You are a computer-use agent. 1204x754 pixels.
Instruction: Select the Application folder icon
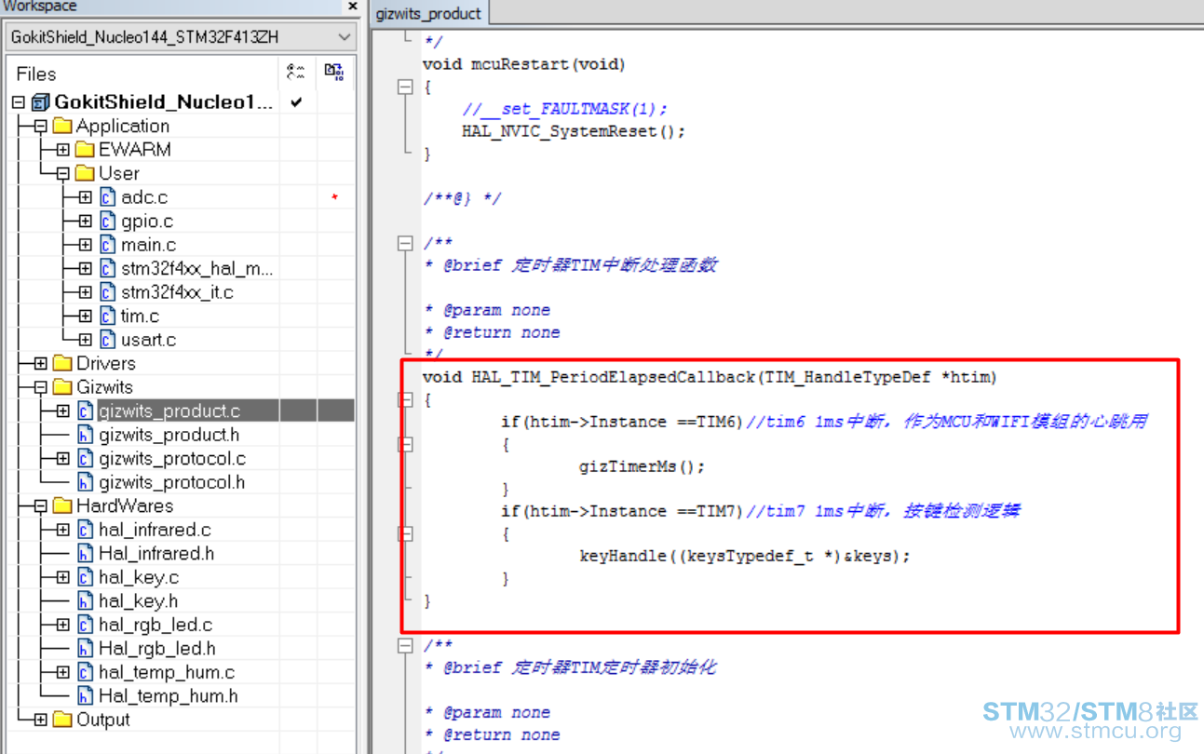point(62,126)
